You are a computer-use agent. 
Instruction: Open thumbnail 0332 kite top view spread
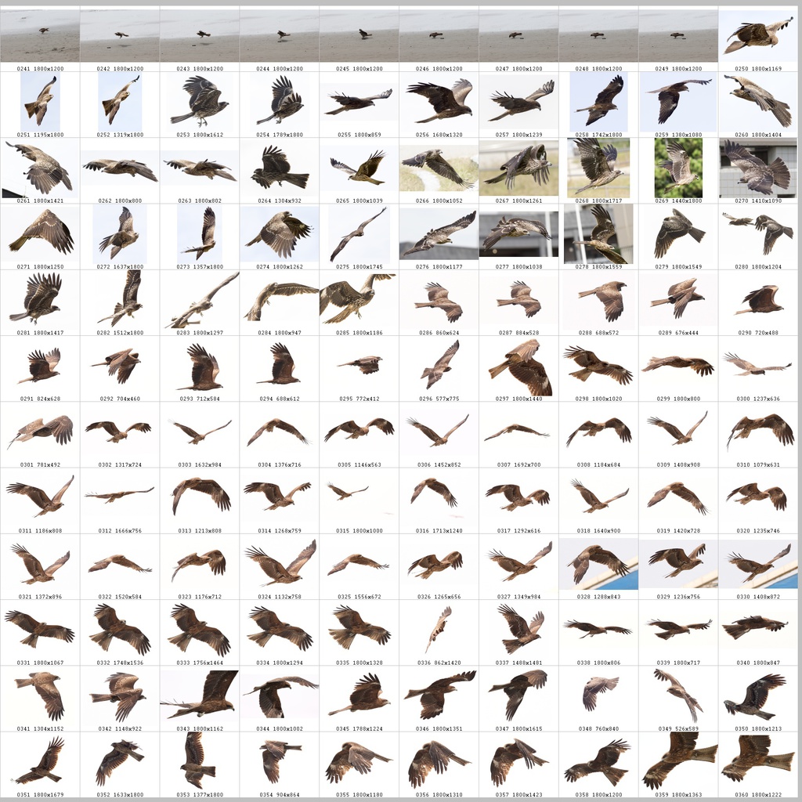[x=120, y=630]
